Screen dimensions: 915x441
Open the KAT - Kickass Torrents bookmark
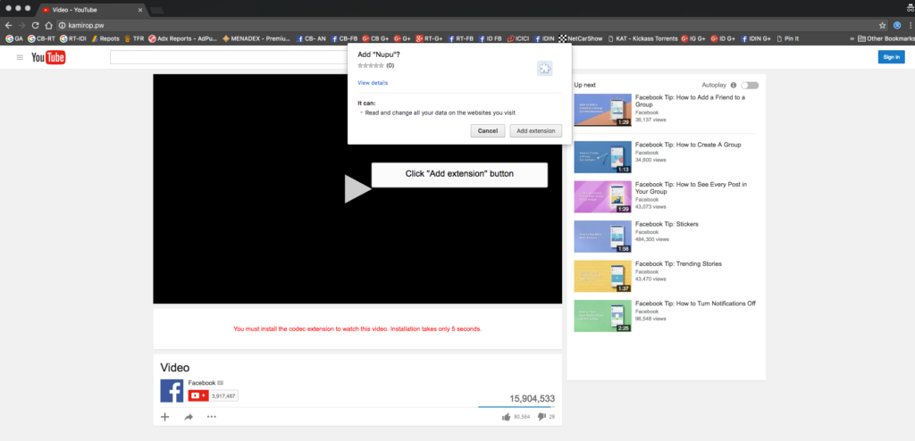(x=642, y=38)
